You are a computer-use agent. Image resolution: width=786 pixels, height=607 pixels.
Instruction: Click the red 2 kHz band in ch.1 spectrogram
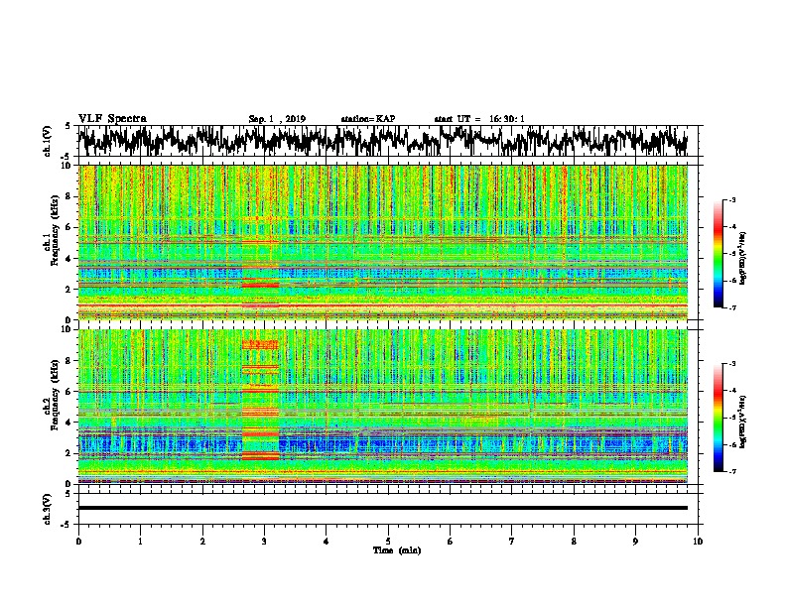(x=261, y=285)
